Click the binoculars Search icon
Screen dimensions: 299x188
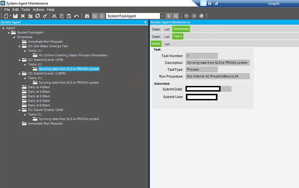coord(87,16)
